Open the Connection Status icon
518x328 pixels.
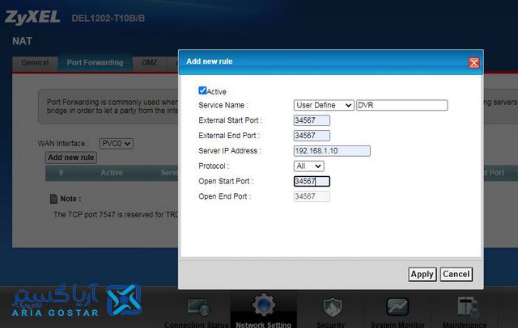tap(197, 307)
